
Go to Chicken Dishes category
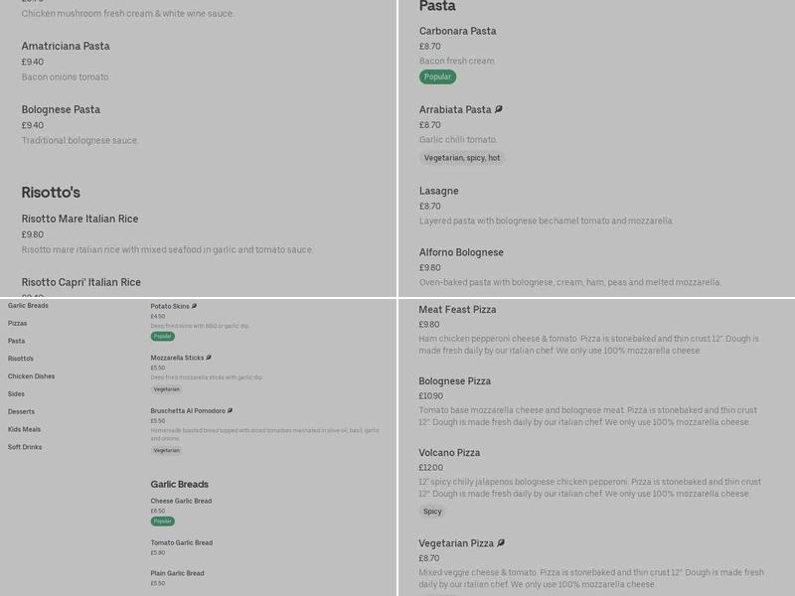click(32, 376)
